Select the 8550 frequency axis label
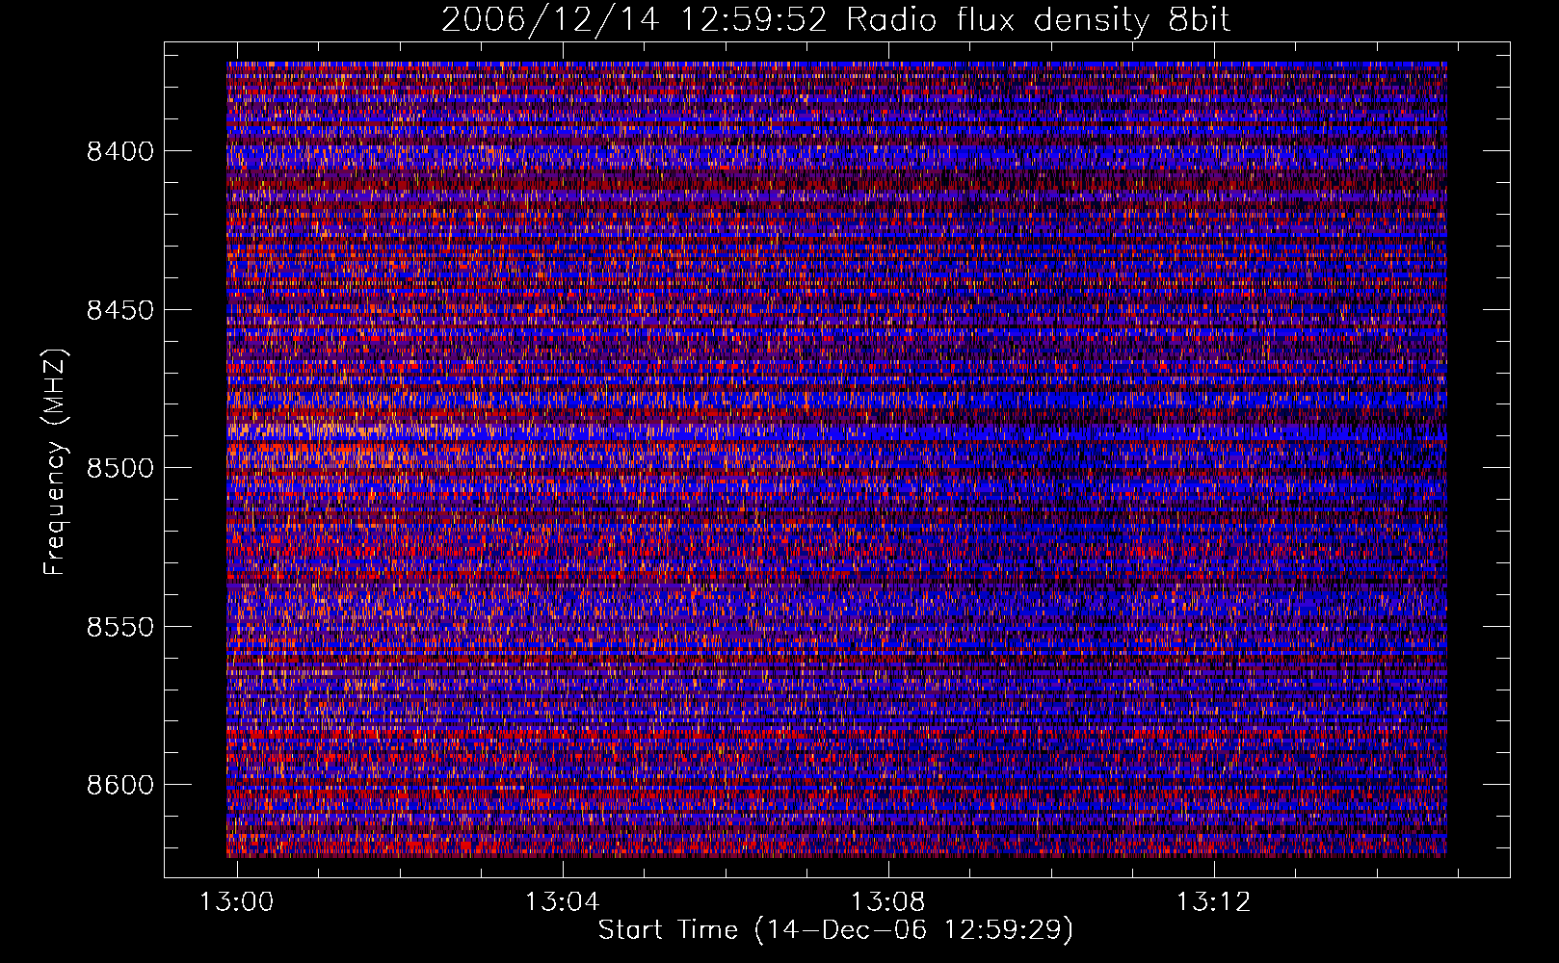 tap(119, 627)
